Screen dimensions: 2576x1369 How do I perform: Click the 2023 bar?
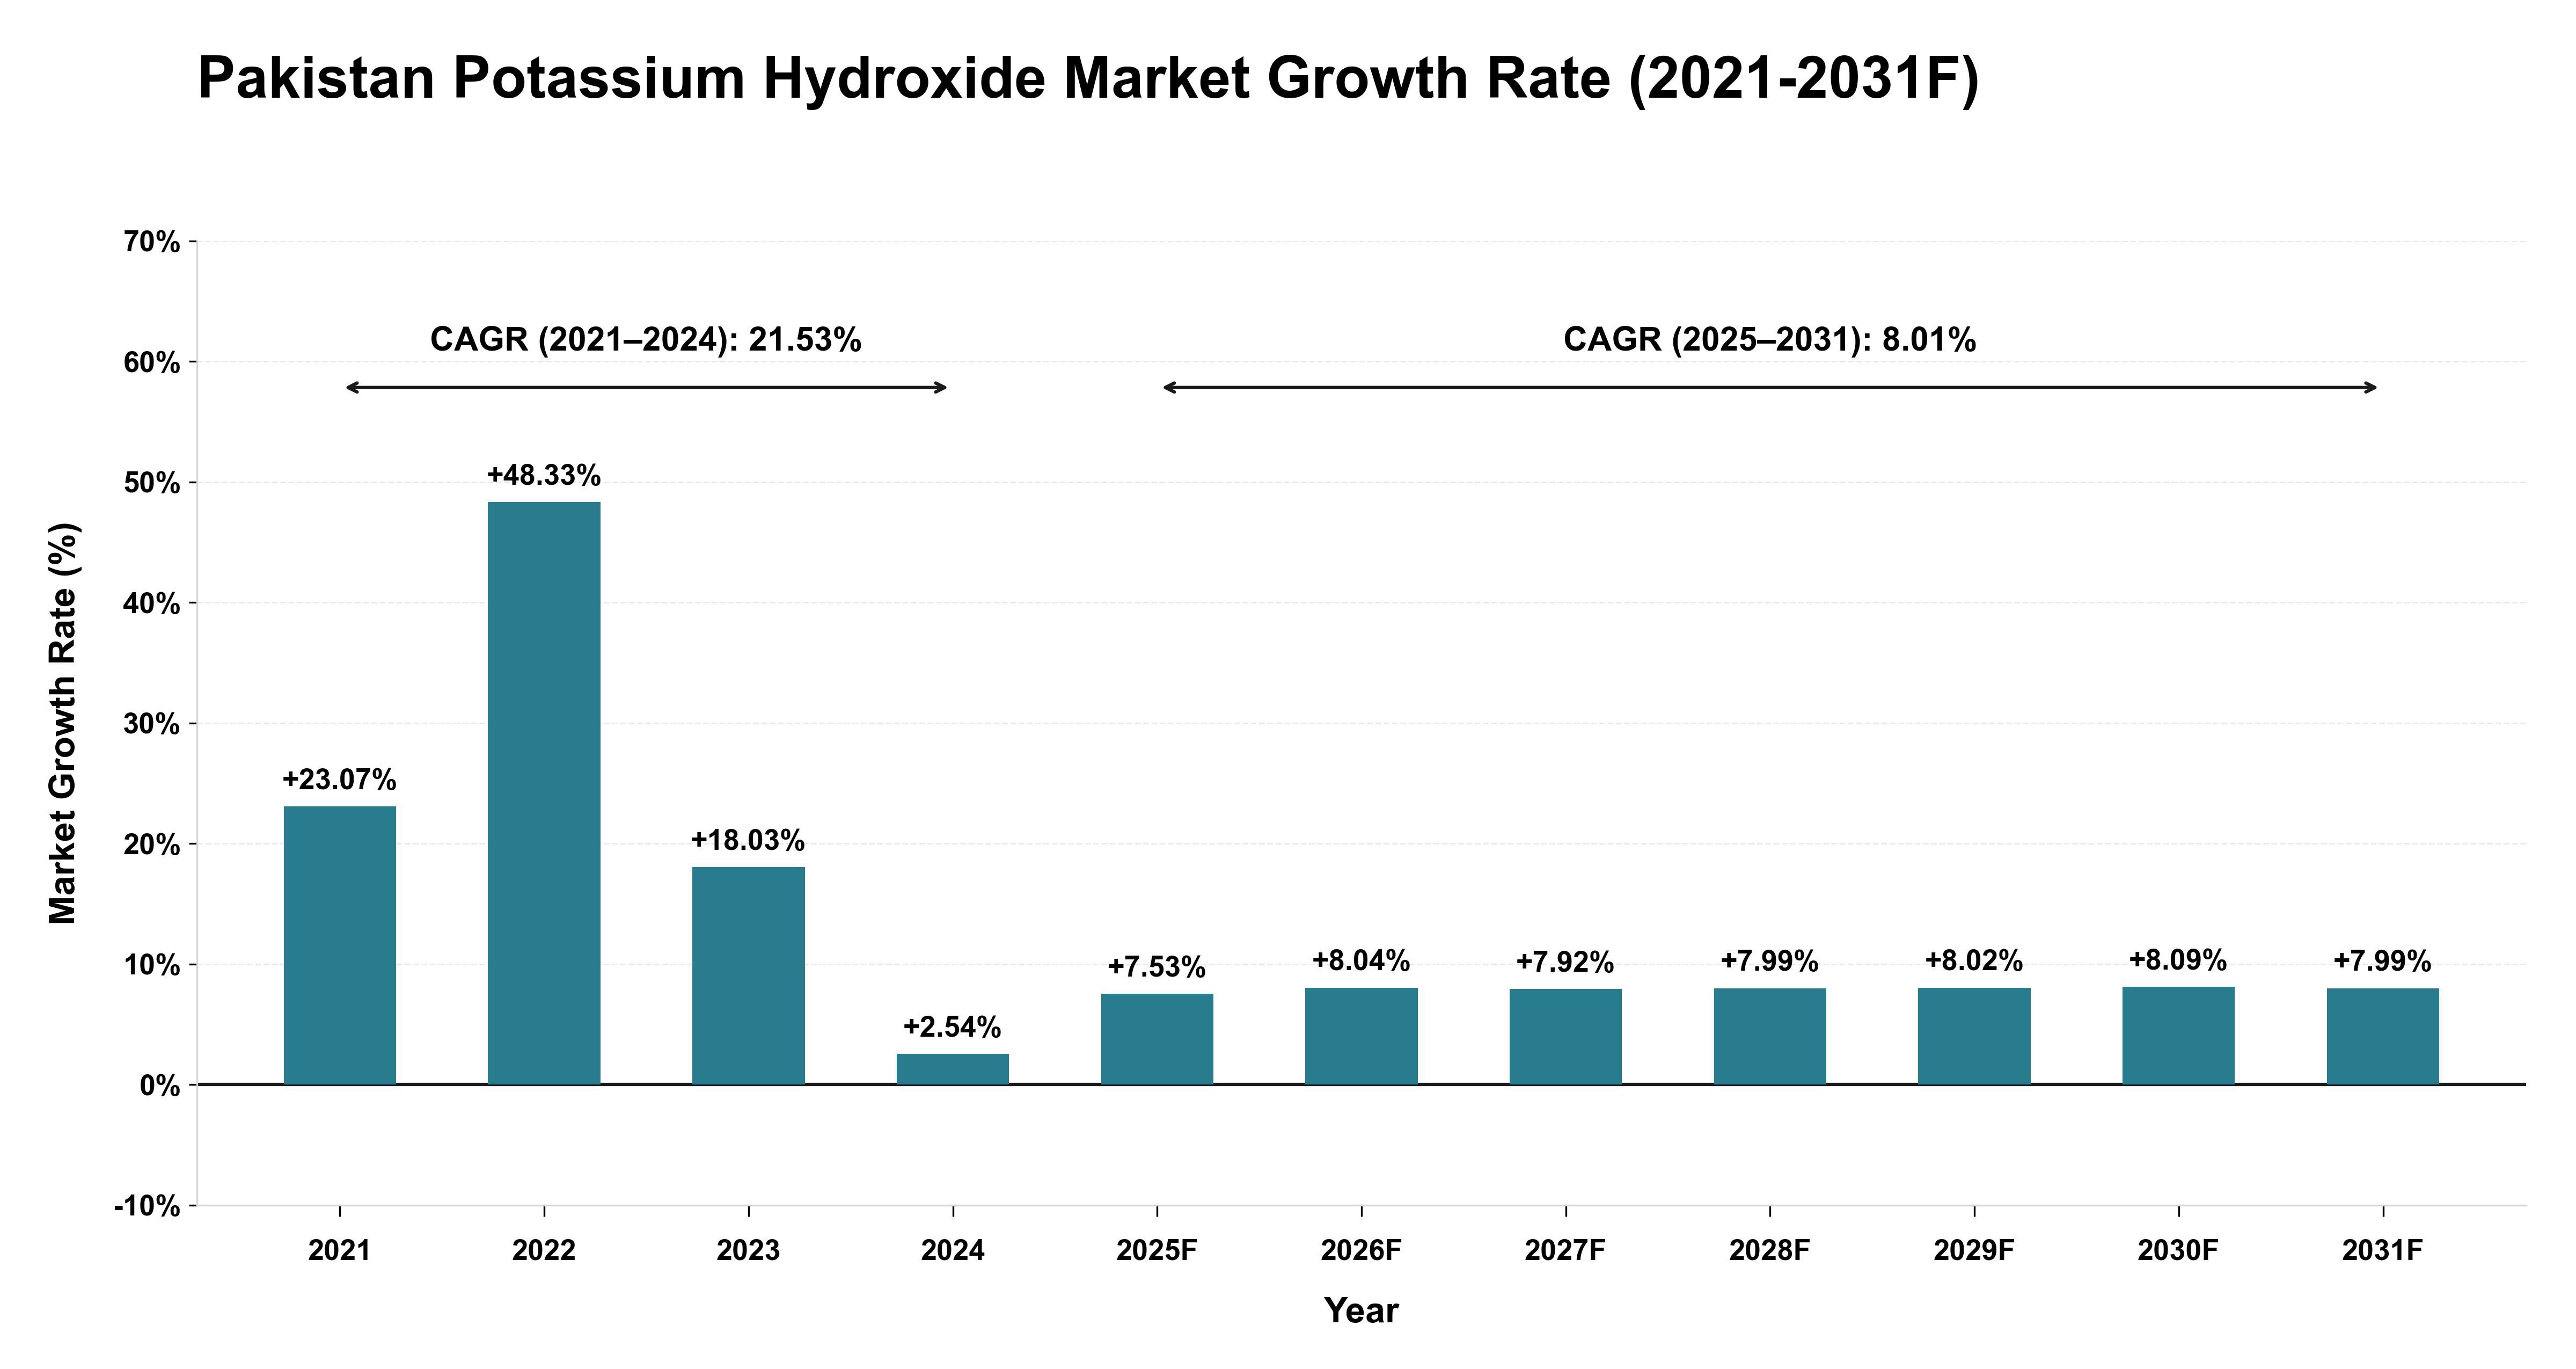tap(748, 975)
